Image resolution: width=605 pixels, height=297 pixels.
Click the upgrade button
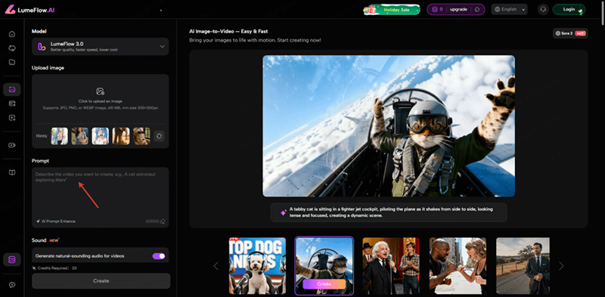pos(458,9)
